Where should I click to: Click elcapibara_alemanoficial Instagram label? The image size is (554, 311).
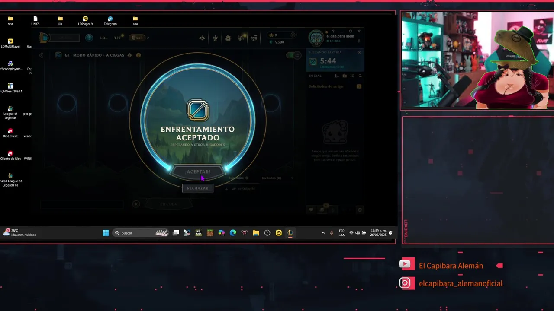pyautogui.click(x=461, y=283)
